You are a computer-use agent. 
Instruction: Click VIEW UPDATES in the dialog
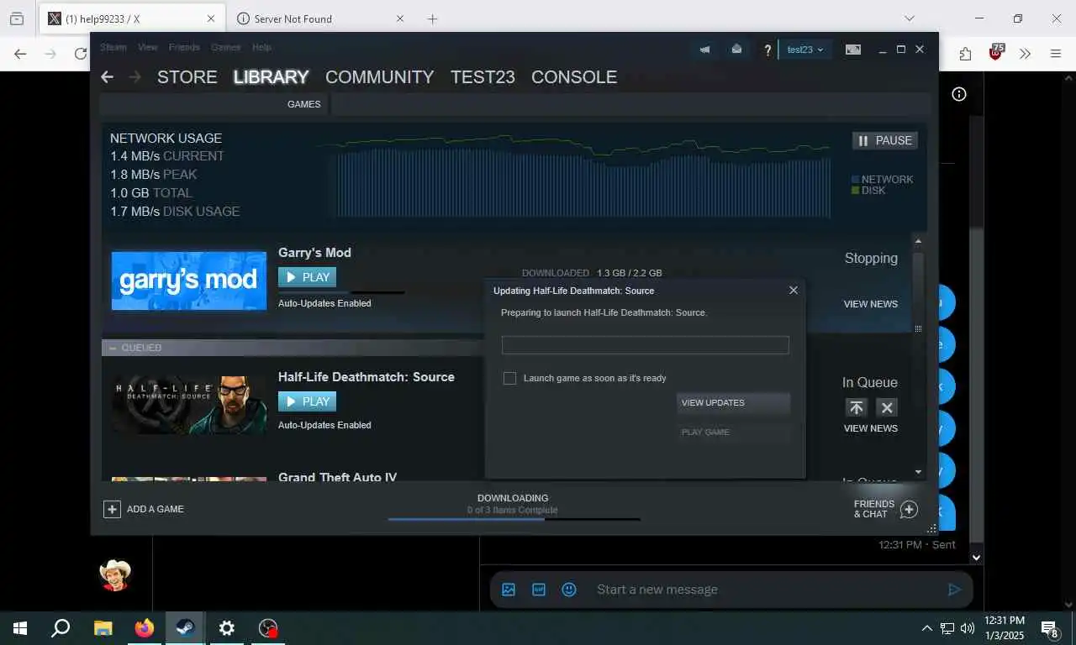pos(733,403)
